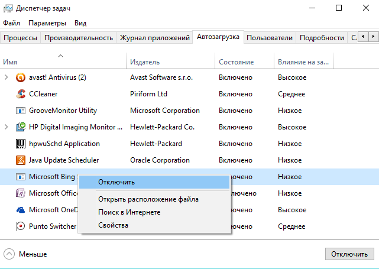Image resolution: width=379 pixels, height=269 pixels.
Task: Switch to the Производительность tab
Action: [x=79, y=38]
